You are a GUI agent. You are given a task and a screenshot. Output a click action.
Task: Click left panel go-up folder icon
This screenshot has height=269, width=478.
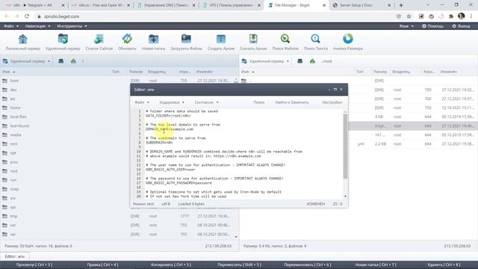[x=73, y=61]
